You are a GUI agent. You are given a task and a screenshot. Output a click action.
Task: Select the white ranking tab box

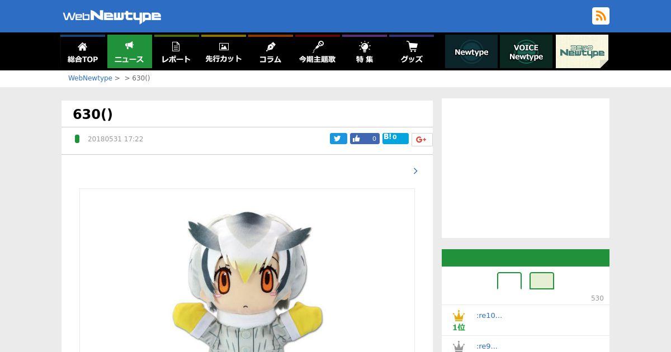(509, 280)
